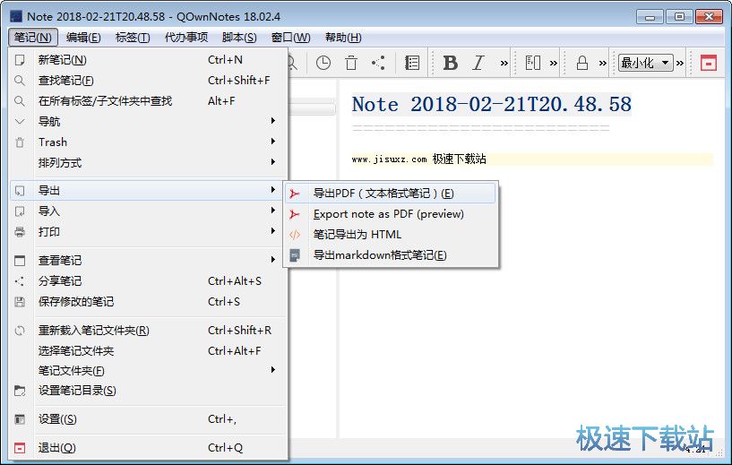Apply italic formatting with I icon
This screenshot has height=465, width=732.
(x=478, y=63)
